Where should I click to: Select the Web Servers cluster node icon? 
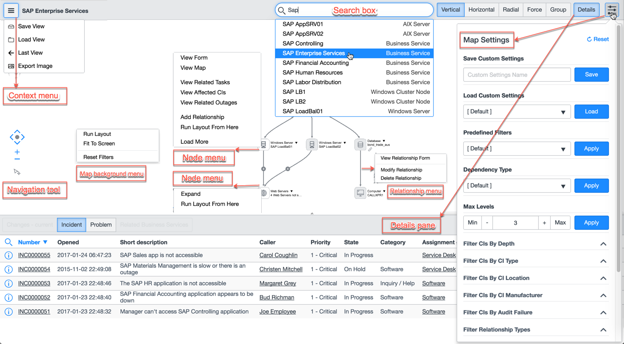click(x=264, y=193)
